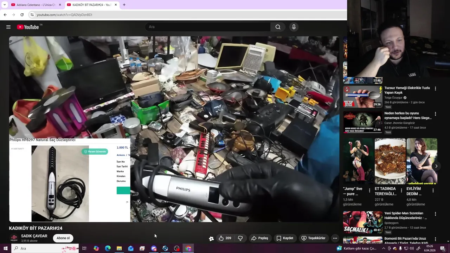The image size is (450, 253).
Task: Reload the page with the refresh icon
Action: tap(22, 15)
